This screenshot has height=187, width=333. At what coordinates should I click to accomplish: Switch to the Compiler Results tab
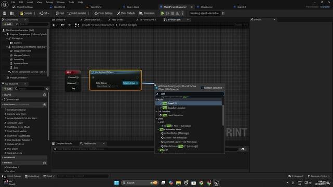coord(62,144)
